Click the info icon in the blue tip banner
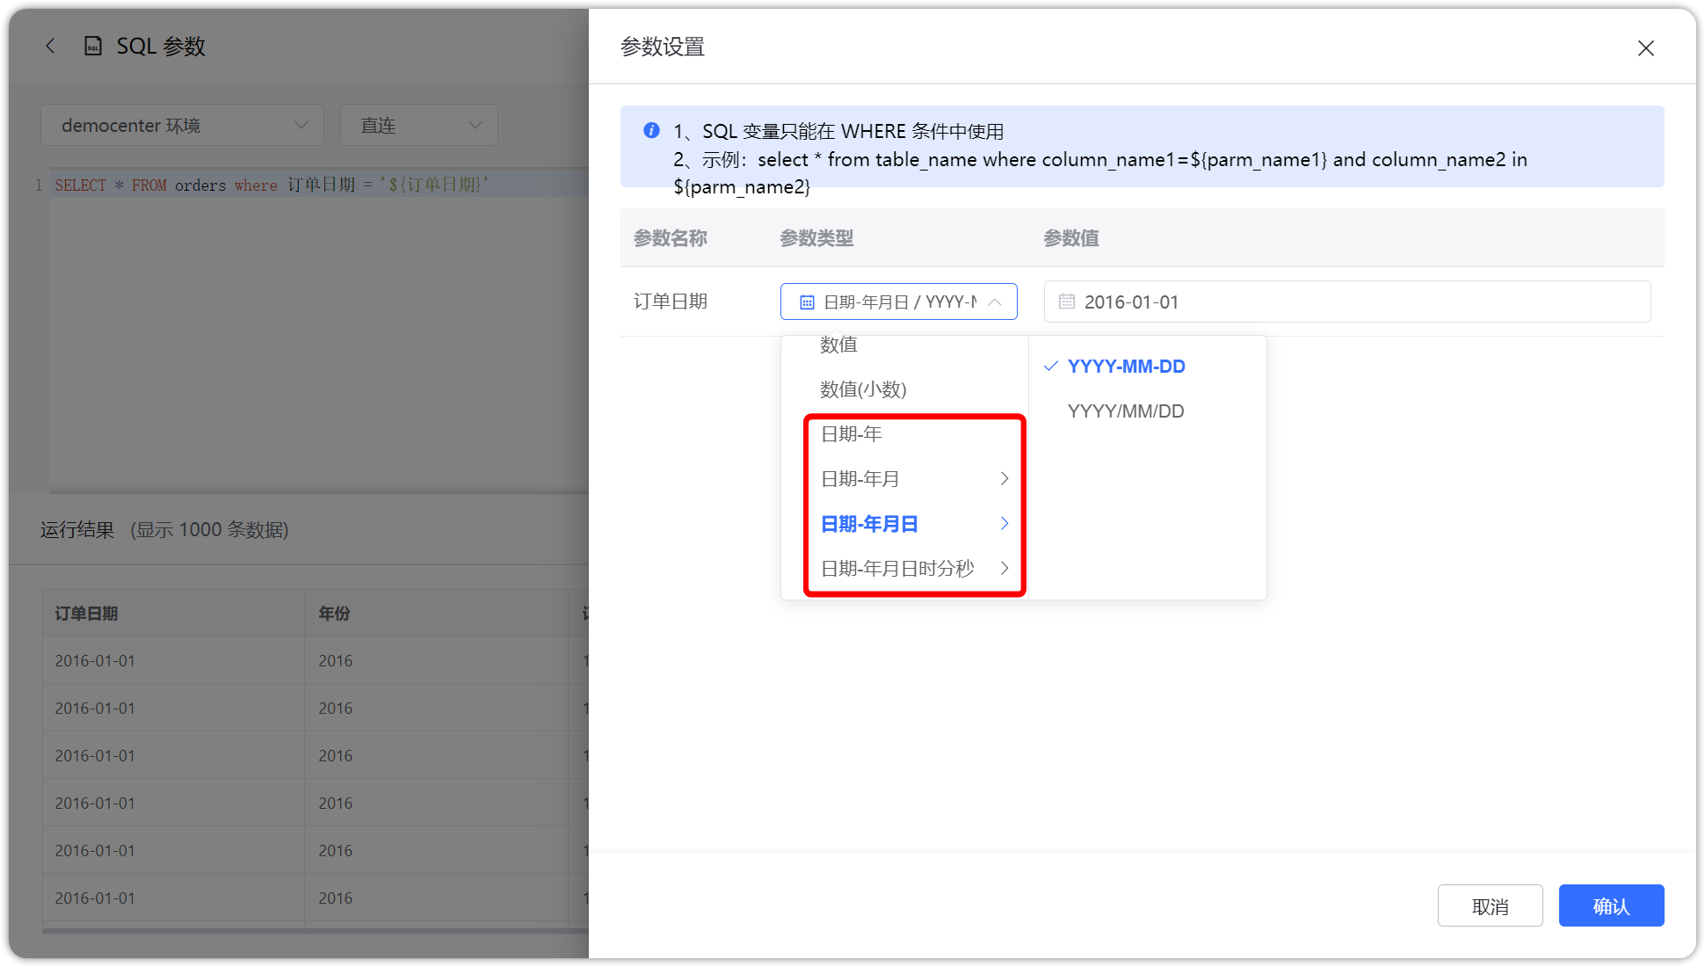 click(x=651, y=130)
